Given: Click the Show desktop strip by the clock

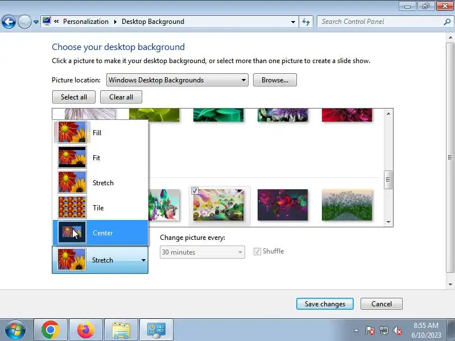Looking at the screenshot, I should [452, 330].
